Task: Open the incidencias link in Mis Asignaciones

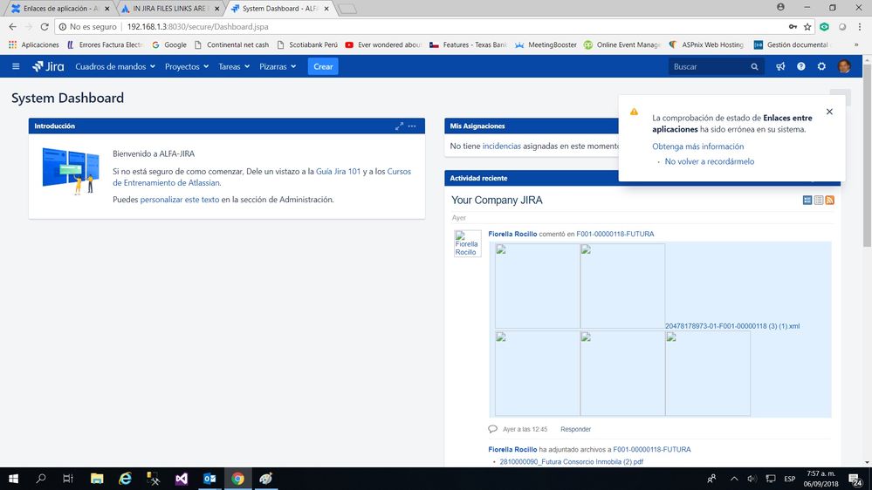Action: [502, 146]
